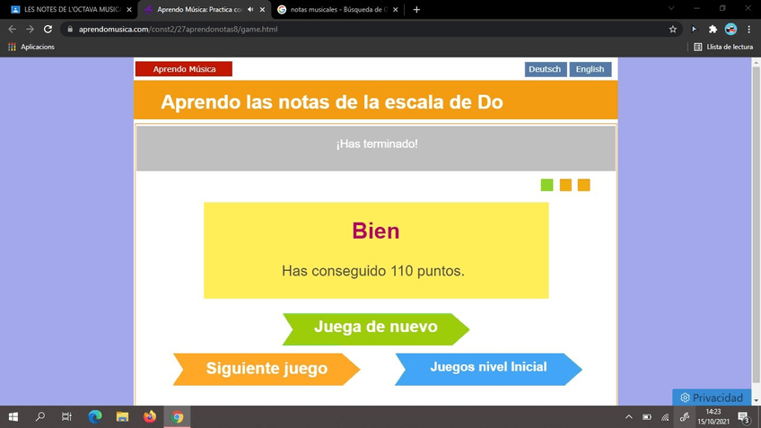Open File Explorer from taskbar
Image resolution: width=761 pixels, height=428 pixels.
pyautogui.click(x=122, y=416)
